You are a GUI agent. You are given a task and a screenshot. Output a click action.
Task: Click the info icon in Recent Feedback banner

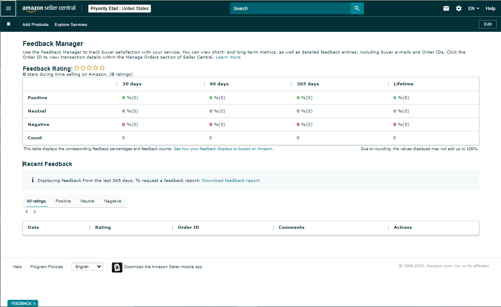pos(33,180)
